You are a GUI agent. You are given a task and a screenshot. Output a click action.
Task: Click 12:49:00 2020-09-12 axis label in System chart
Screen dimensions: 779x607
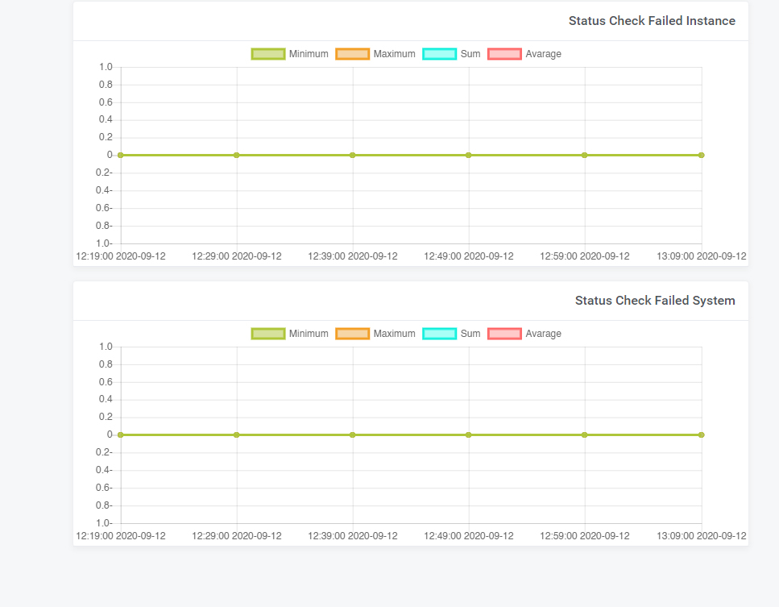tap(469, 536)
